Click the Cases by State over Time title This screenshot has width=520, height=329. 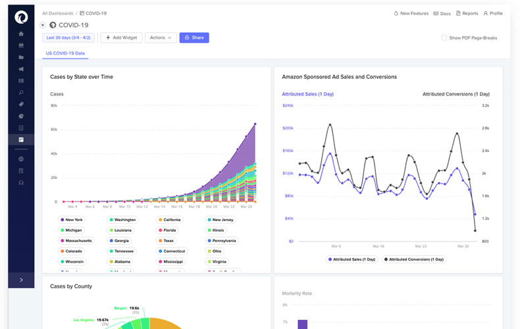(x=82, y=77)
